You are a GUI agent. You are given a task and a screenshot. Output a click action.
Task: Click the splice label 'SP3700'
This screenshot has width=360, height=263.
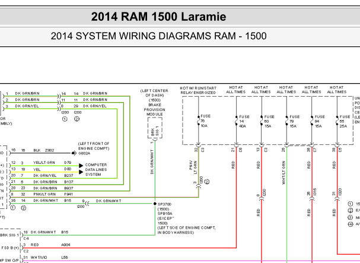coord(164,204)
